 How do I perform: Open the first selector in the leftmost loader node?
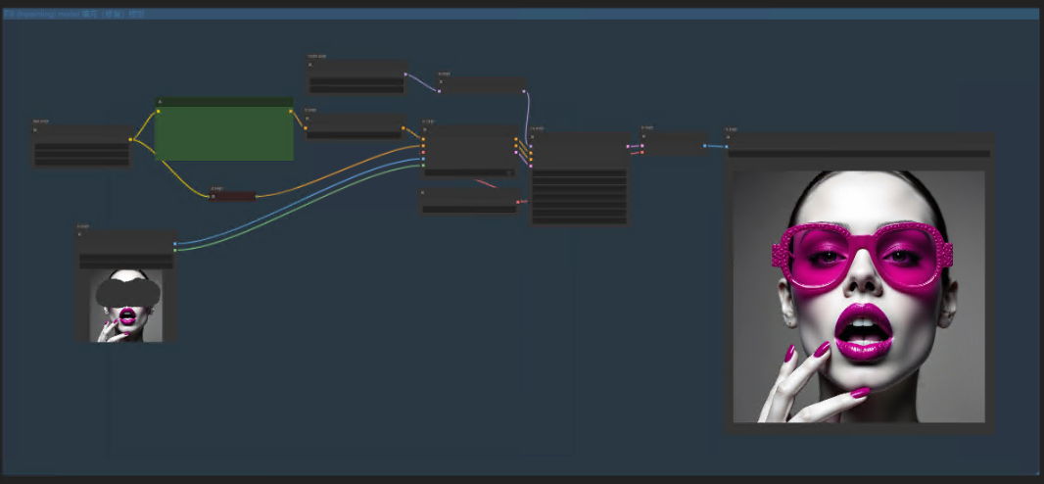click(x=82, y=147)
